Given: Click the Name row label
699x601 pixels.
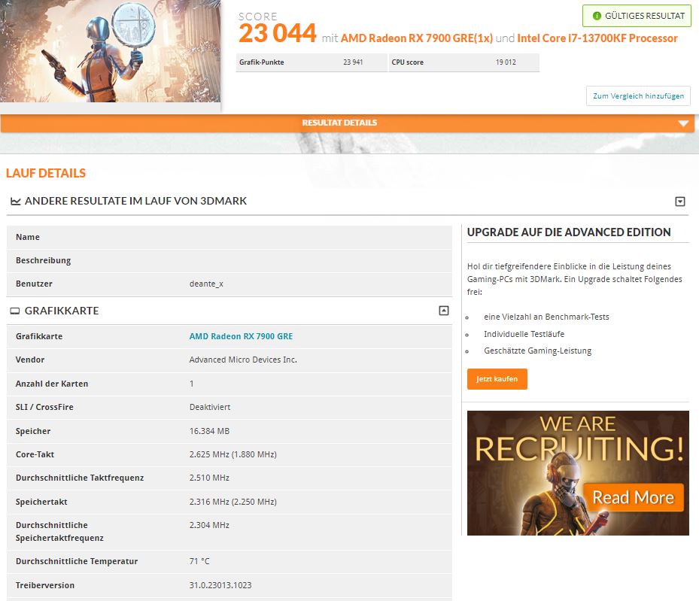Looking at the screenshot, I should [28, 237].
